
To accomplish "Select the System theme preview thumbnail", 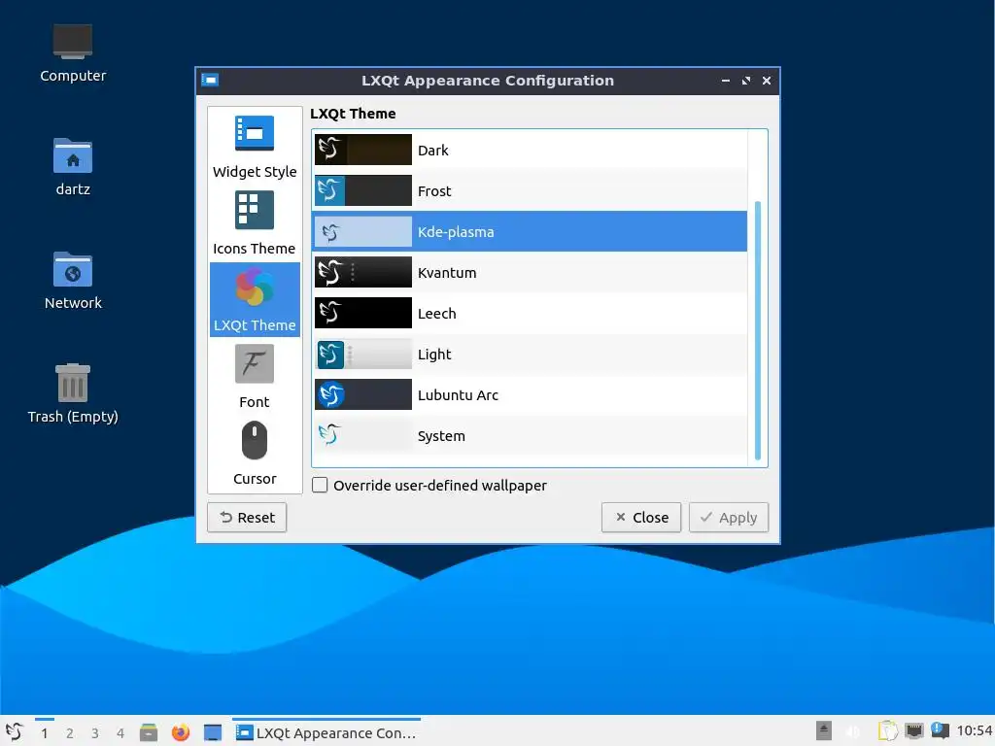I will pyautogui.click(x=363, y=435).
